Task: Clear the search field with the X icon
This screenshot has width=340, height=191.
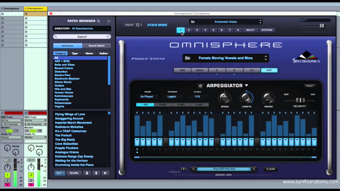Action: (108, 37)
